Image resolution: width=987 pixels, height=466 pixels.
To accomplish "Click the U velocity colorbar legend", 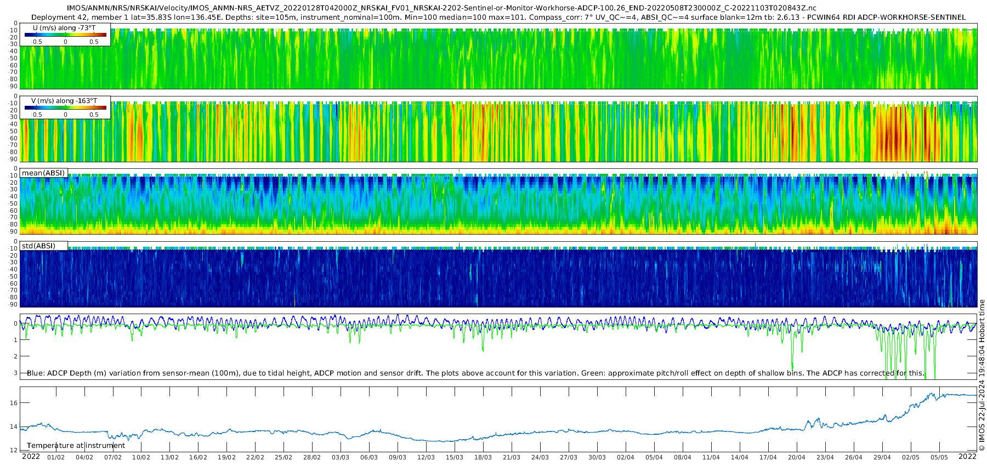I will pyautogui.click(x=65, y=34).
